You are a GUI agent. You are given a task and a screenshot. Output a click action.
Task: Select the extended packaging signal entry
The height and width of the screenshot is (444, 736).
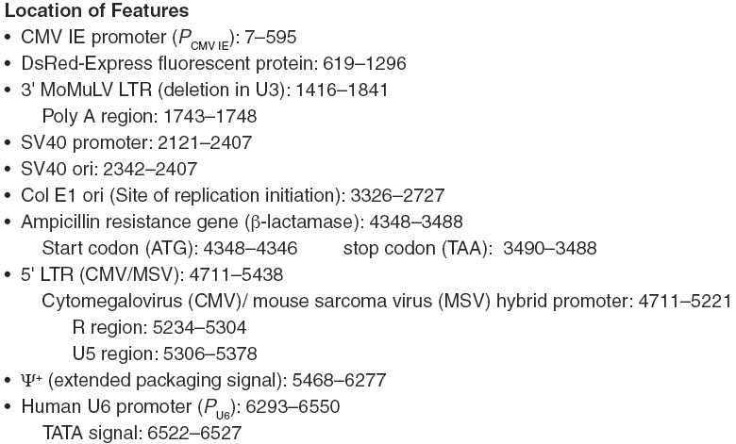coord(203,380)
